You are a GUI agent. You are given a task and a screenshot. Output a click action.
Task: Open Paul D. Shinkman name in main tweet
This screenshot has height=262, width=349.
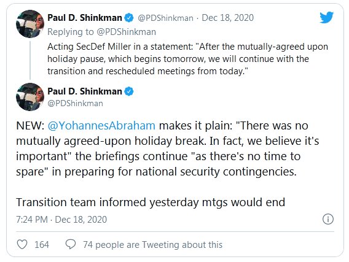[85, 91]
